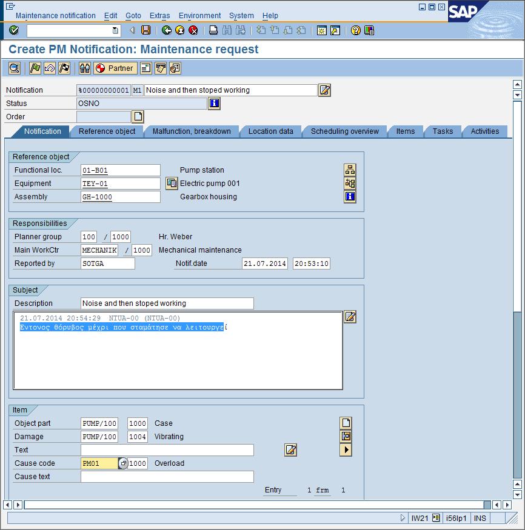The image size is (525, 530).
Task: Create new session icon
Action: [321, 30]
